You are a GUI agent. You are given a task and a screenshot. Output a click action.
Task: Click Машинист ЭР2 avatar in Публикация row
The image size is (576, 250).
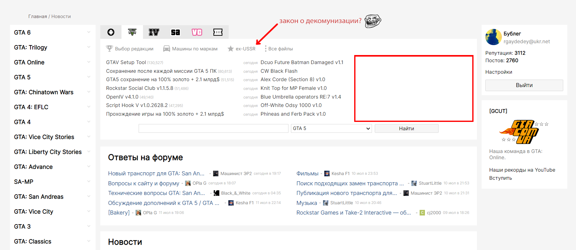tap(406, 193)
